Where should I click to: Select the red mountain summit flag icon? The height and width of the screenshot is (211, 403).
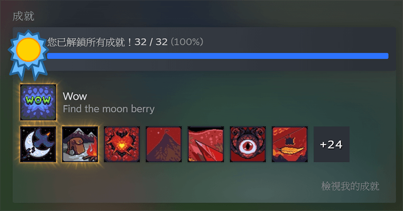point(164,144)
